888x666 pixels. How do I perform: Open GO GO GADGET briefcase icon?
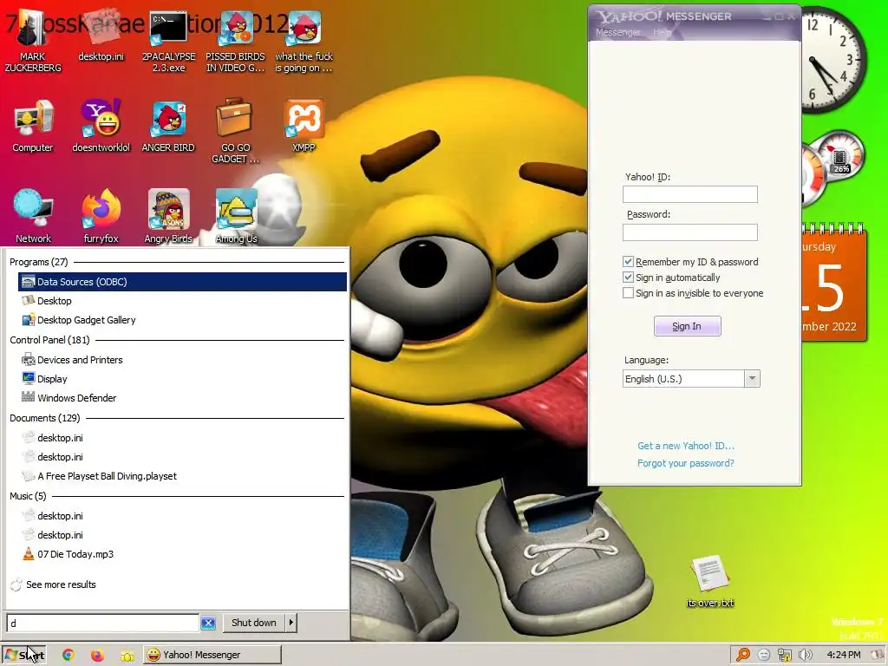click(236, 132)
